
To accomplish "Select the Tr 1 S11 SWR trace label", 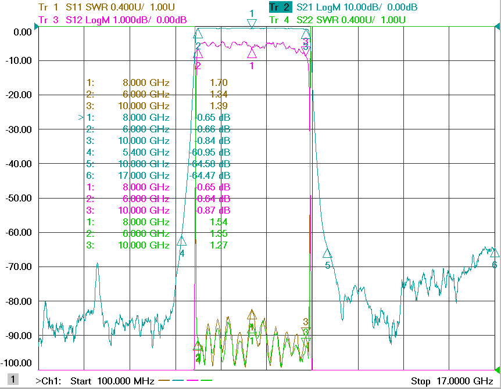I will click(x=106, y=7).
